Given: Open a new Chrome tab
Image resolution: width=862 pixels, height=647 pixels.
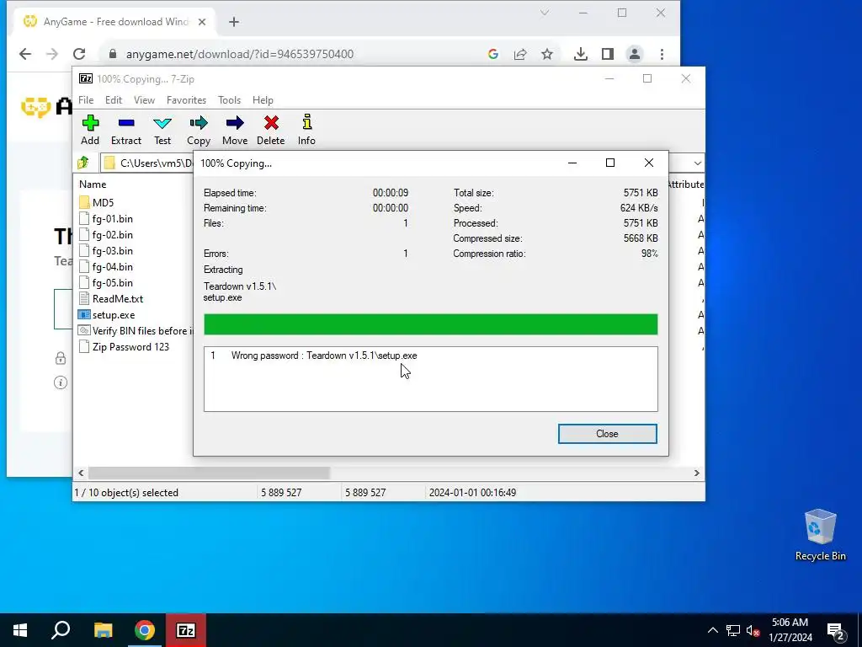Looking at the screenshot, I should pyautogui.click(x=234, y=22).
